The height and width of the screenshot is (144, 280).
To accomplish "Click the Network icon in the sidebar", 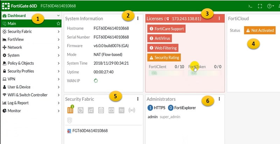I will (x=5, y=47).
